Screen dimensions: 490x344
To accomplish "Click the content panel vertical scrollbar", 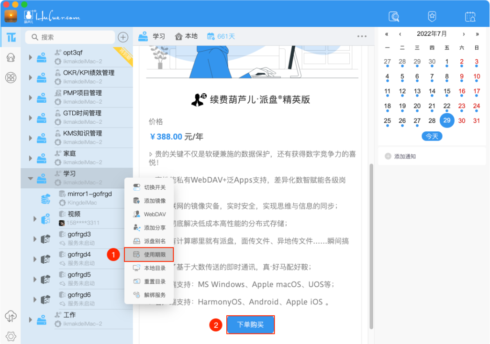I will click(x=371, y=246).
